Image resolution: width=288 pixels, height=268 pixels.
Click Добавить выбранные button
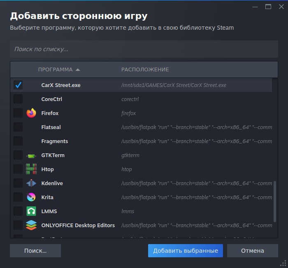click(x=186, y=251)
